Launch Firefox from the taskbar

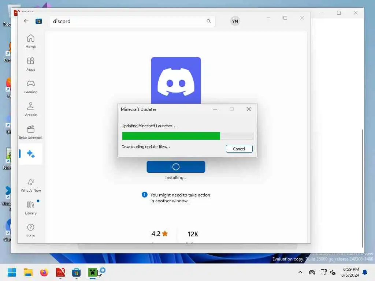[x=44, y=272]
